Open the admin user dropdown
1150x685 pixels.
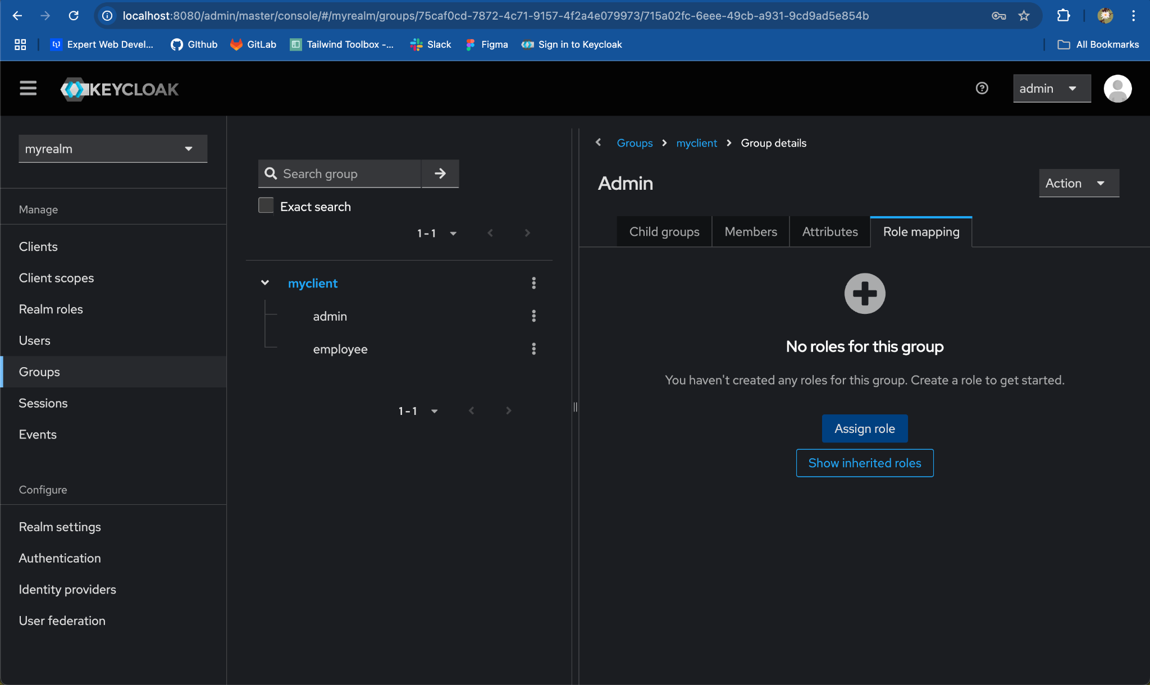[1051, 88]
